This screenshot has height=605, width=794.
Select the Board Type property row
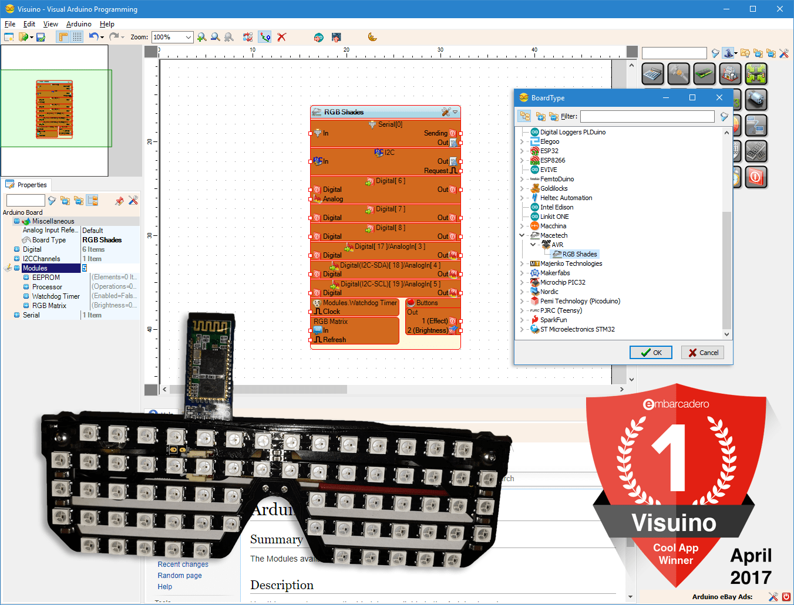(70, 240)
